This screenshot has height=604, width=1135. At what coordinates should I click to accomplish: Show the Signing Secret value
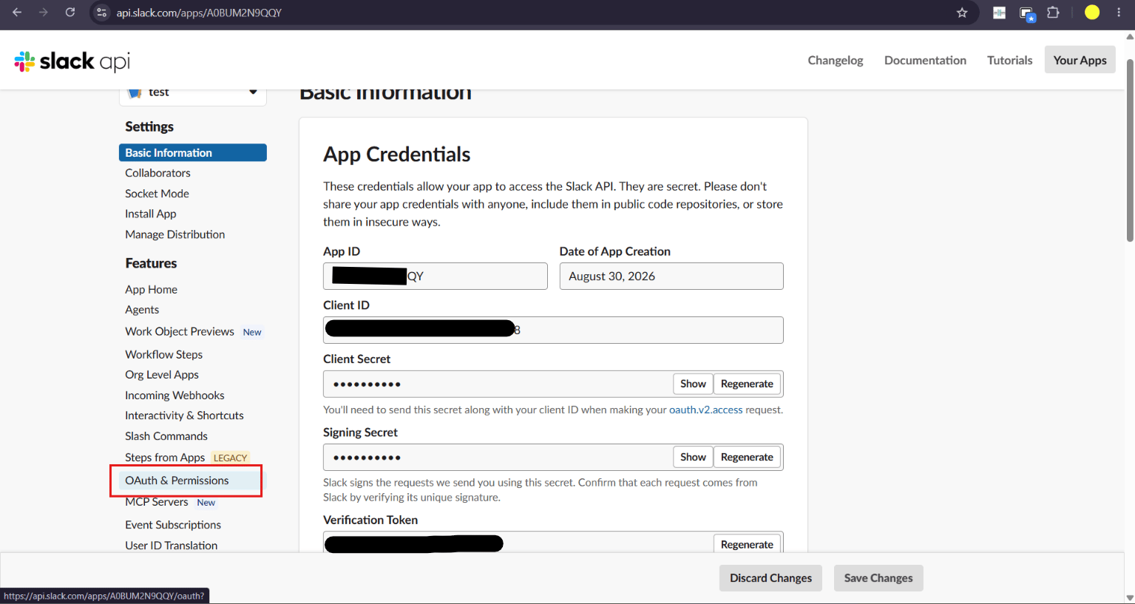693,457
